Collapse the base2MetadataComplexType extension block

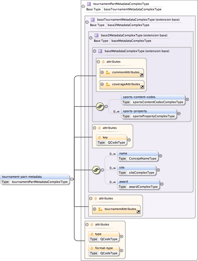click(x=90, y=38)
